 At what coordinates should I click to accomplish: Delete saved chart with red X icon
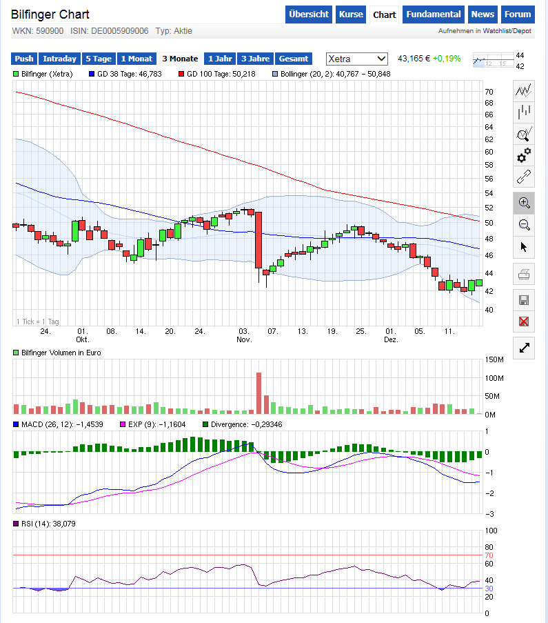(523, 322)
